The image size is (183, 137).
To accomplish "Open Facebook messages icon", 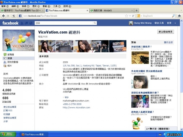I will [x=26, y=23].
